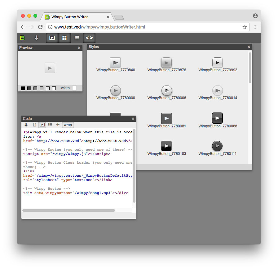Click download arrow in Code panel toolbar
The width and height of the screenshot is (278, 269).
(x=26, y=125)
